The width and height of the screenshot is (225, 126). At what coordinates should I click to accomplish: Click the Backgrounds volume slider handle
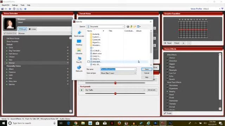[115, 93]
